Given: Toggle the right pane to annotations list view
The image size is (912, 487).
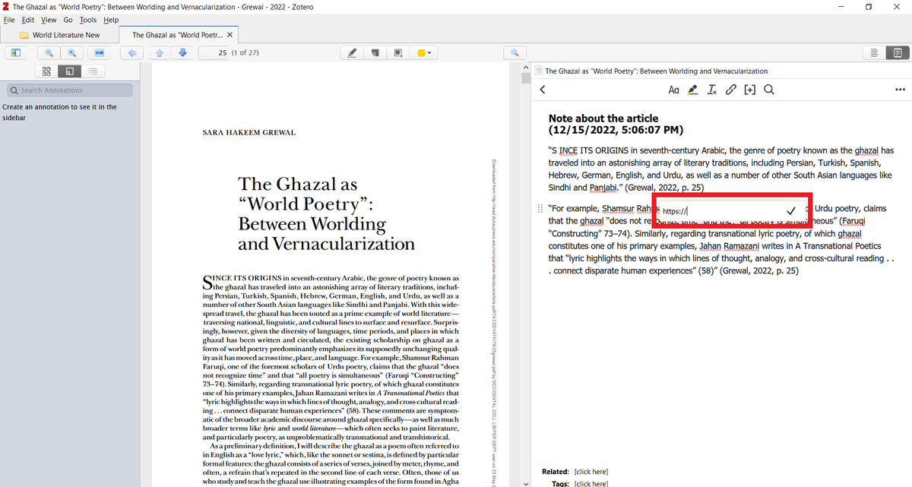Looking at the screenshot, I should (874, 52).
